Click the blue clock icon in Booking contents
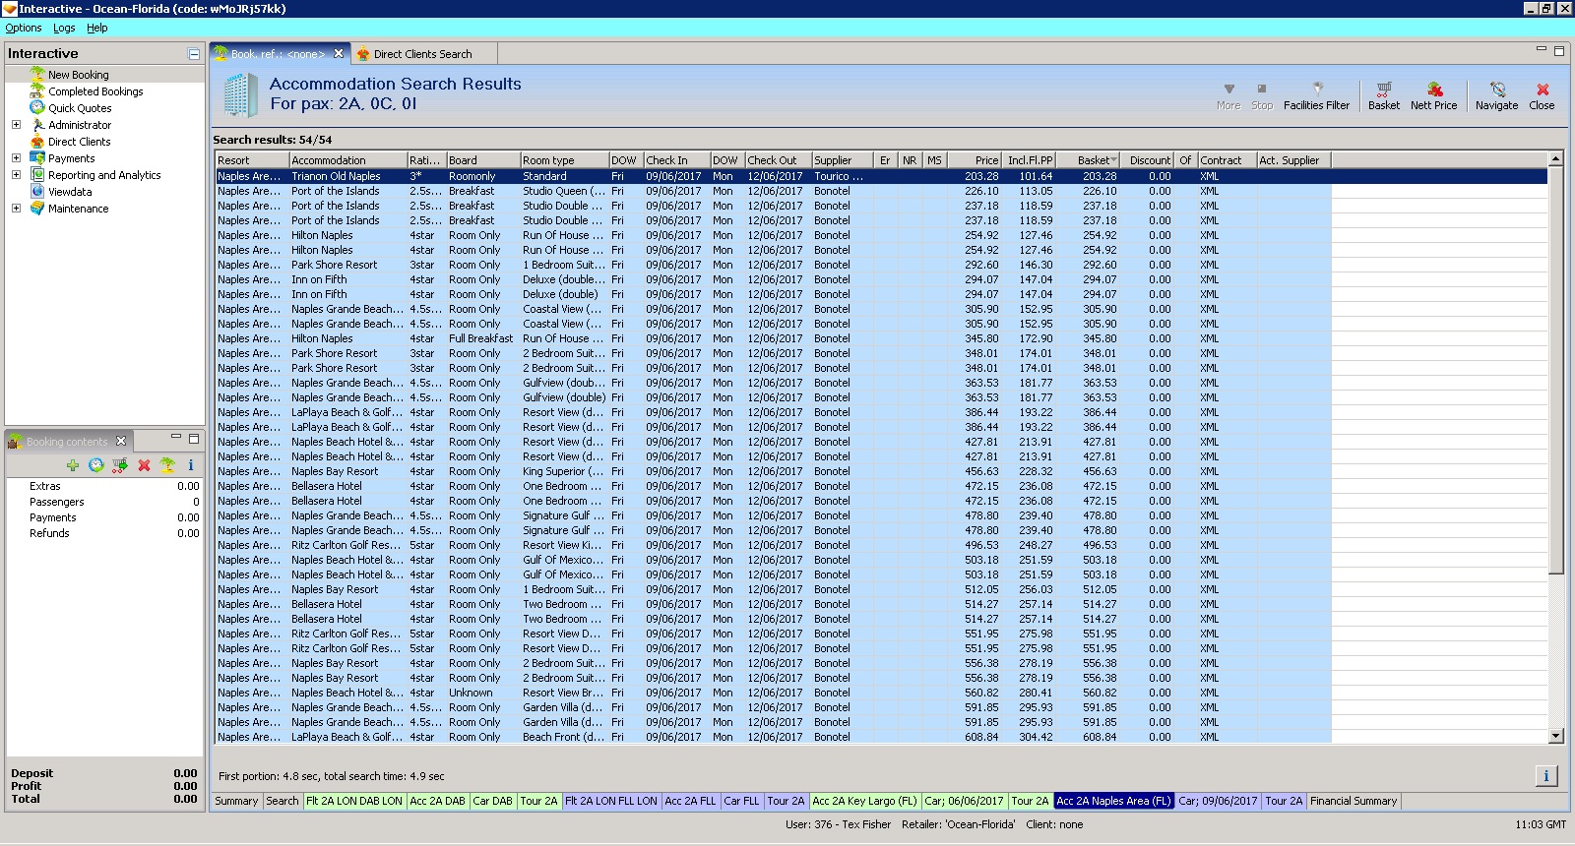Image resolution: width=1575 pixels, height=846 pixels. point(96,465)
